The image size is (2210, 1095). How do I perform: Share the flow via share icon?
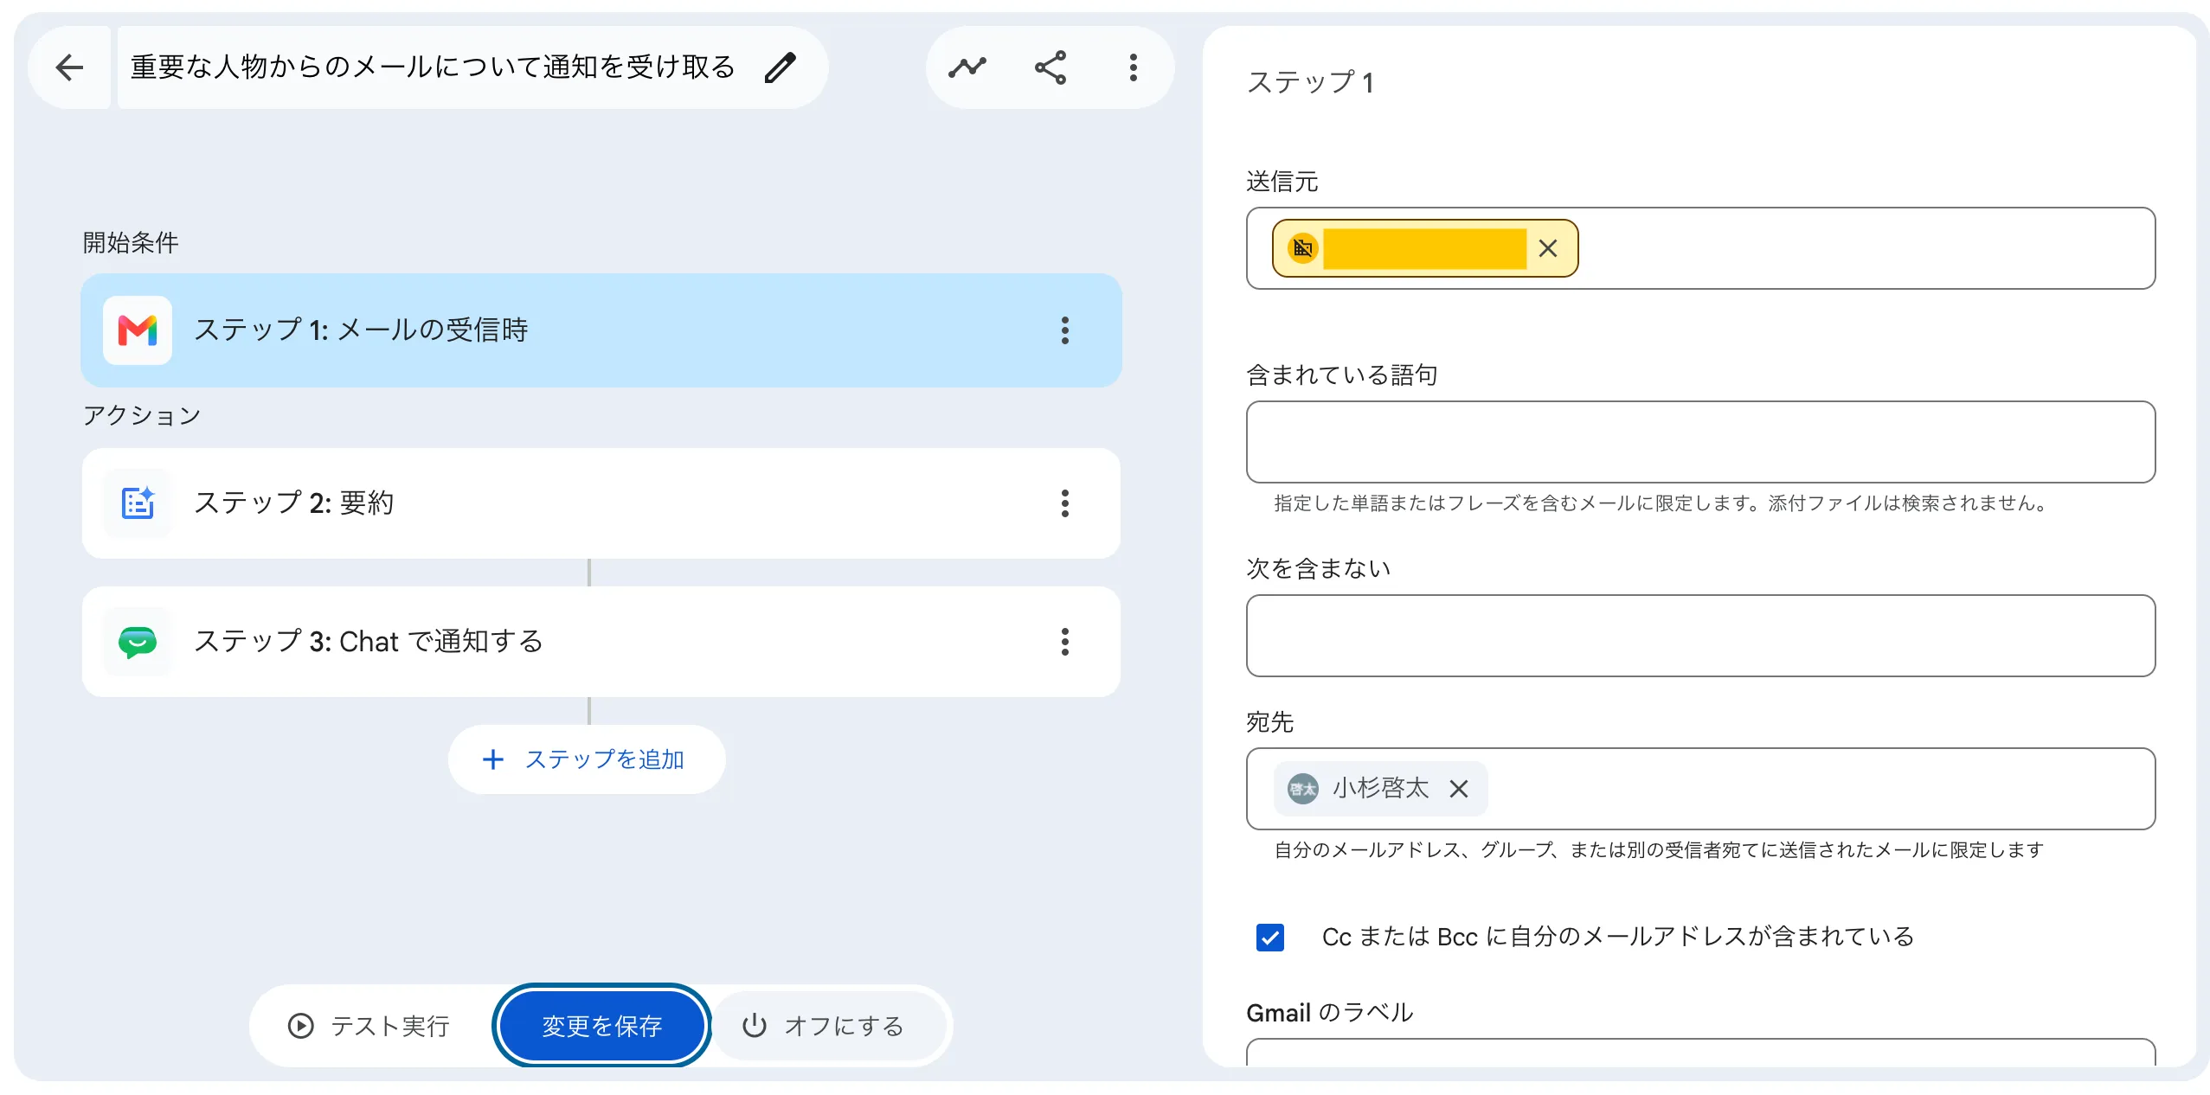(1050, 67)
